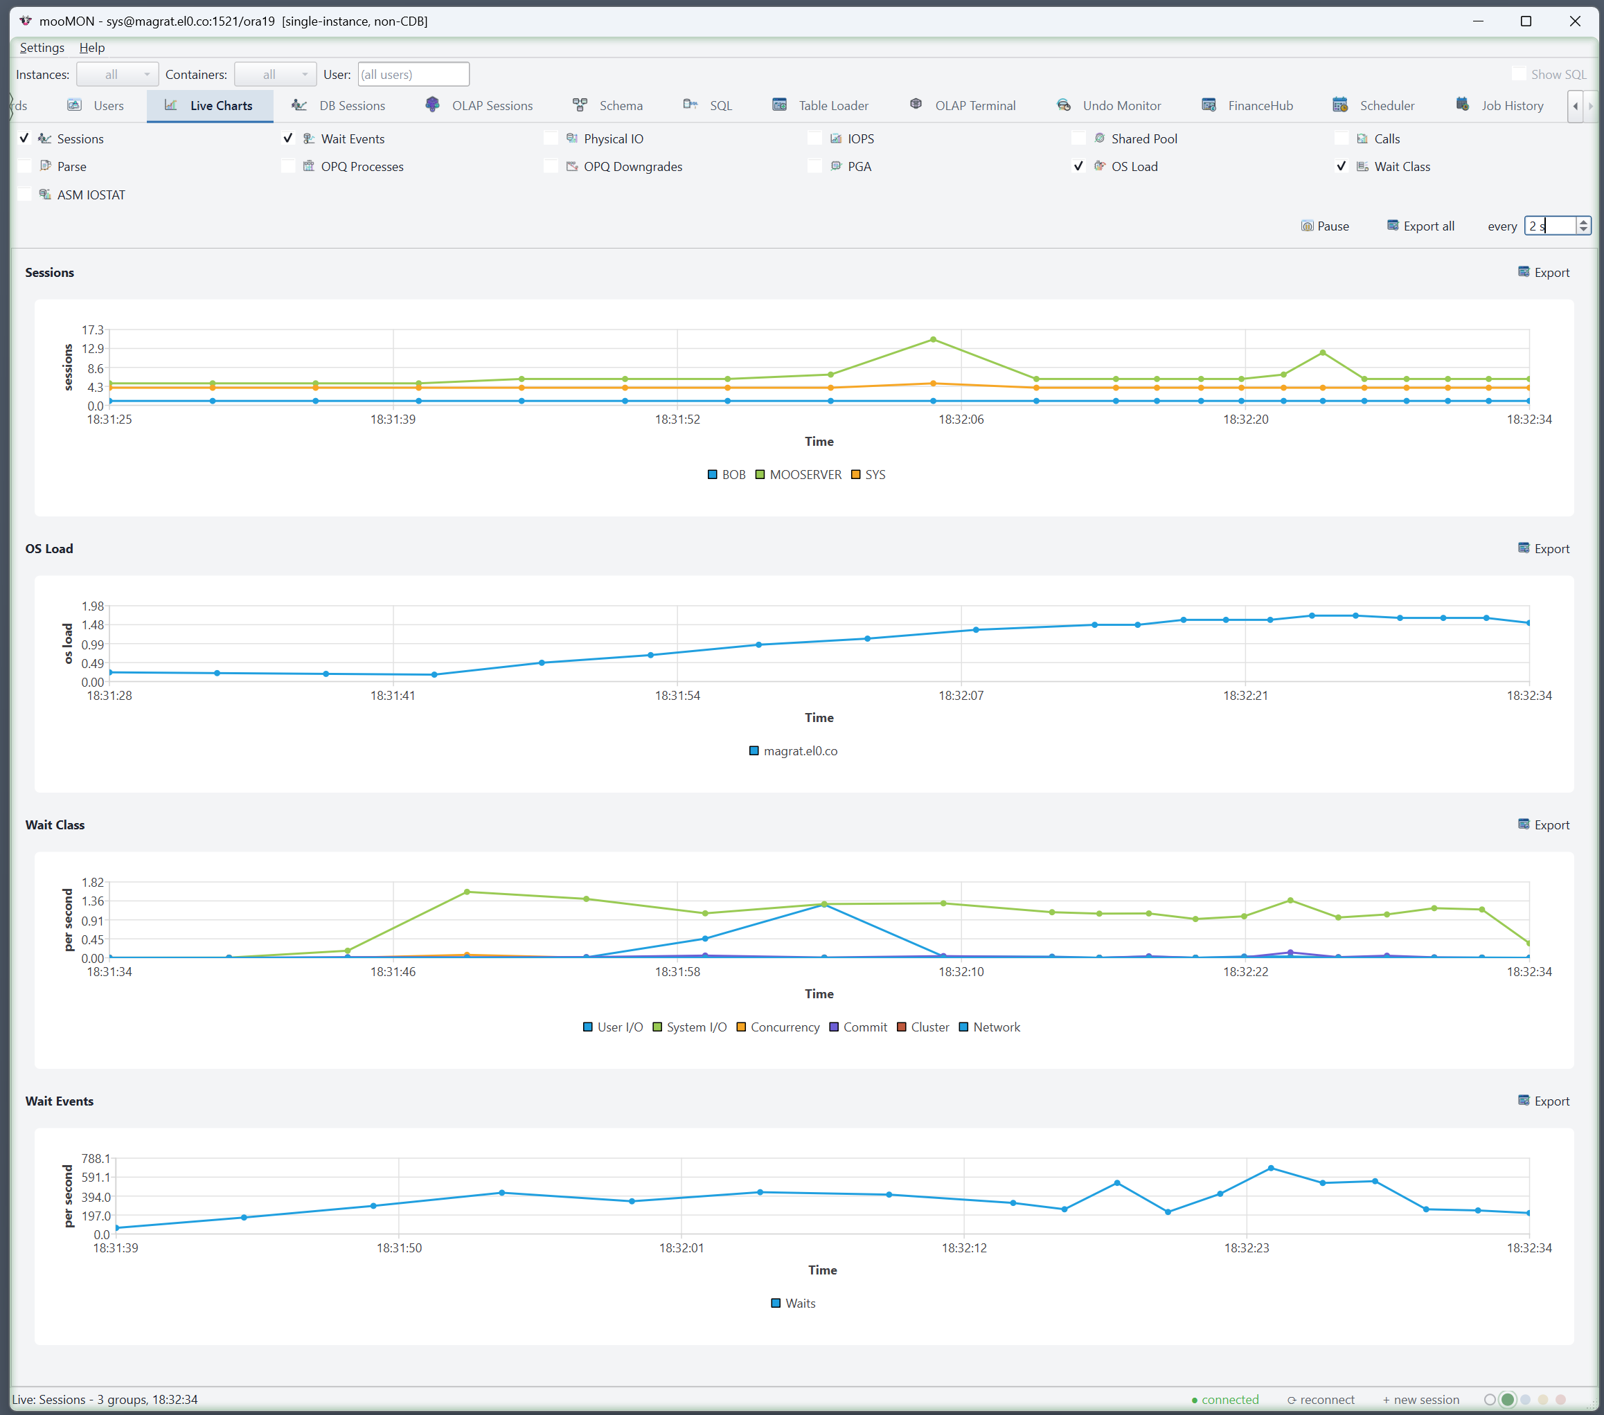Image resolution: width=1604 pixels, height=1415 pixels.
Task: Click the PGA chart type icon
Action: 836,166
